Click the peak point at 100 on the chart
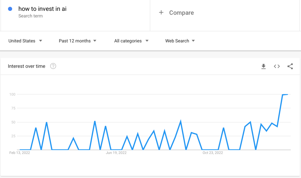This screenshot has width=301, height=178. pos(287,95)
